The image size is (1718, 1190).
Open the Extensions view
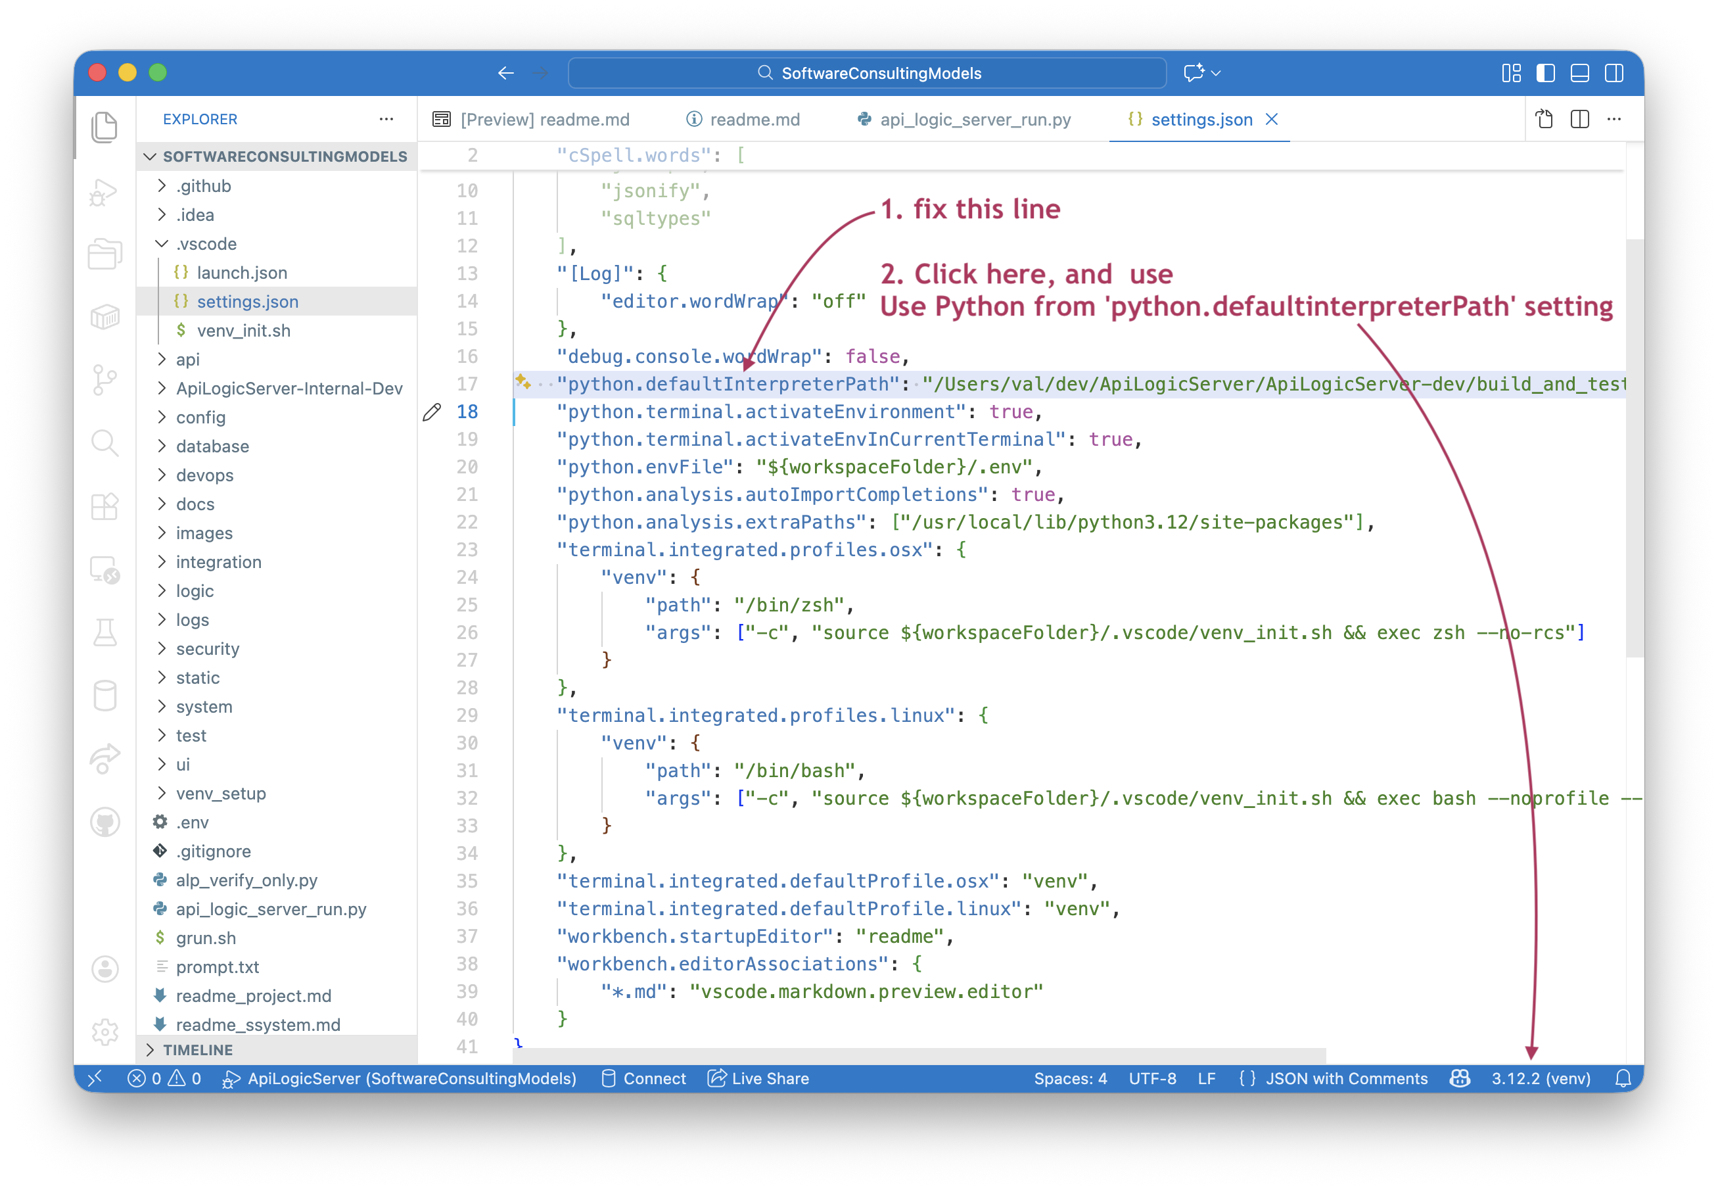click(105, 506)
